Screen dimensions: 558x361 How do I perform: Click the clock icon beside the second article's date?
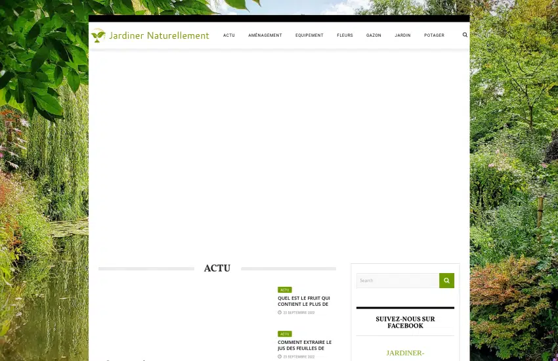pyautogui.click(x=280, y=356)
